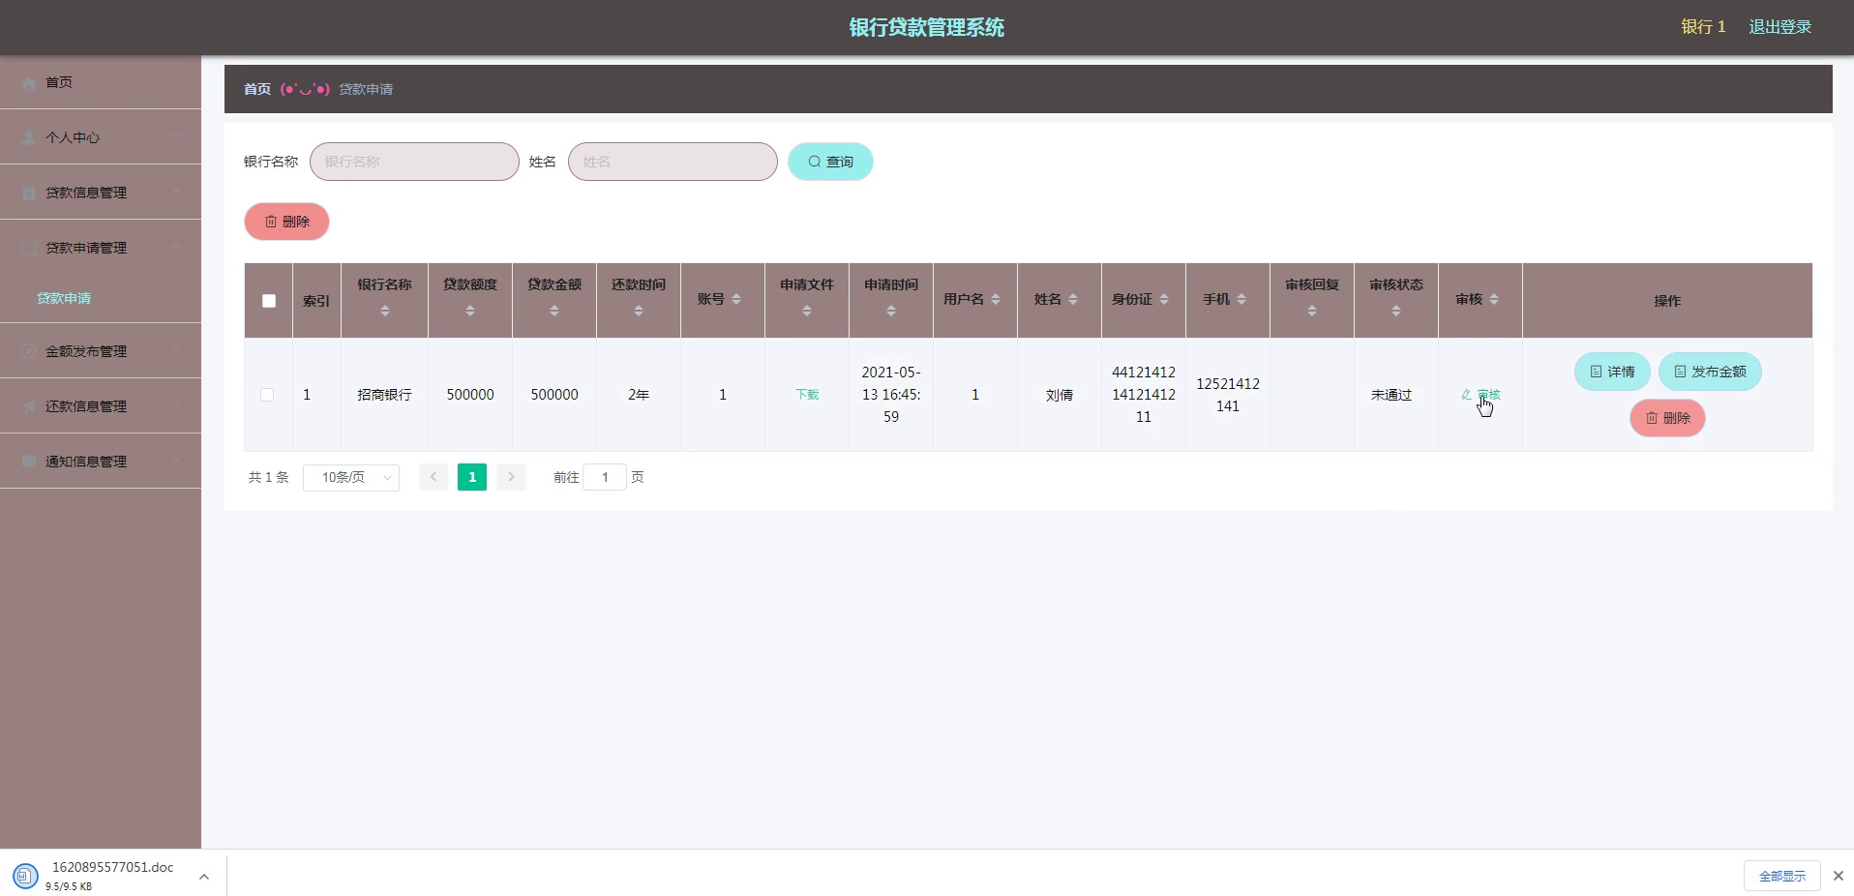Sort table by 银行名称 column arrows
Screen dimensions: 1854x896
click(384, 311)
